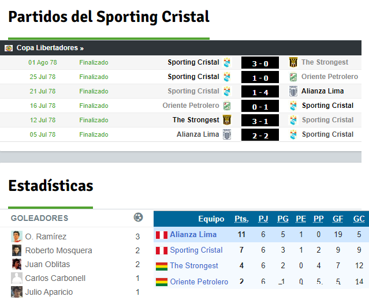Click the Copa Libertadores trophy icon
The height and width of the screenshot is (304, 369).
[9, 48]
